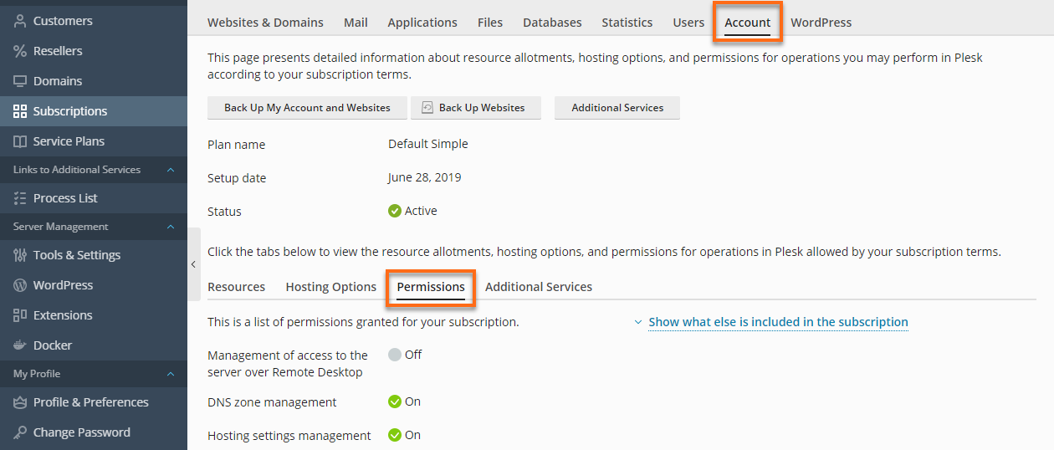Image resolution: width=1054 pixels, height=450 pixels.
Task: Click the Domains monitor icon
Action: coord(20,81)
